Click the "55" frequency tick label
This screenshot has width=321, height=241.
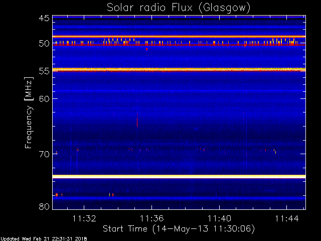coord(44,71)
